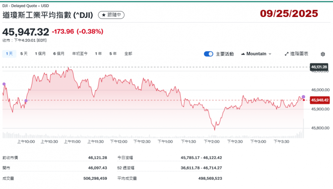Open chart settings gear icon
Screen dimensions: 333x189
click(x=323, y=54)
